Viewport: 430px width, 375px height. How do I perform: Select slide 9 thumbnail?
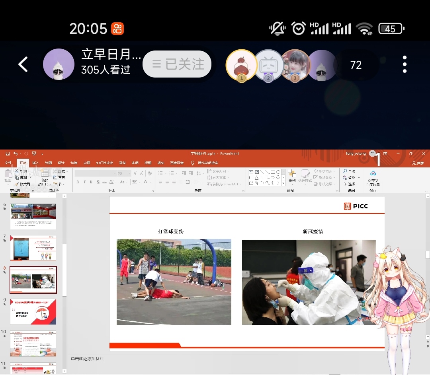33,311
